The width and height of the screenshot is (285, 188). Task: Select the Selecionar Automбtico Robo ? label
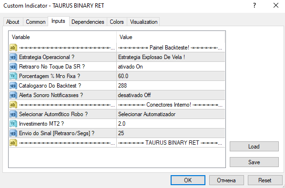(53, 114)
